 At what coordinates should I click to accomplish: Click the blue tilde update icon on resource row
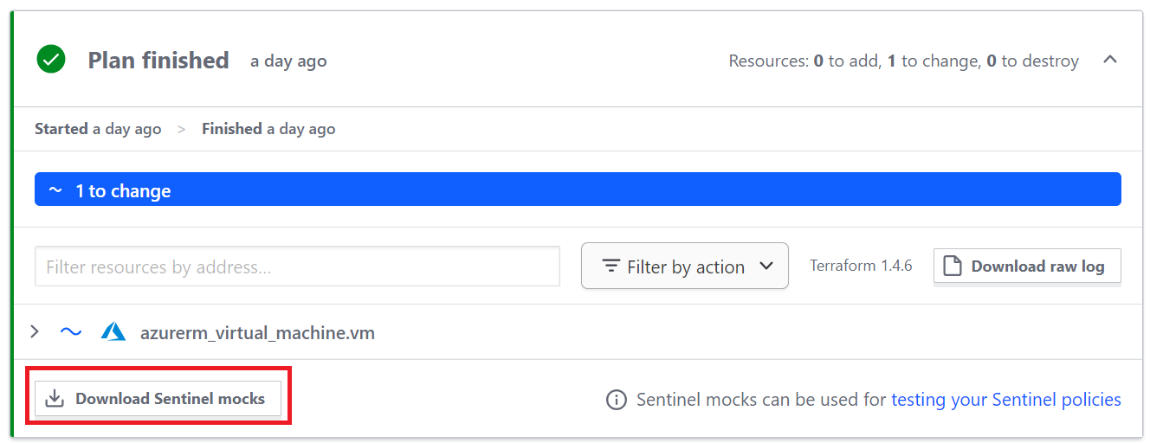[x=70, y=332]
